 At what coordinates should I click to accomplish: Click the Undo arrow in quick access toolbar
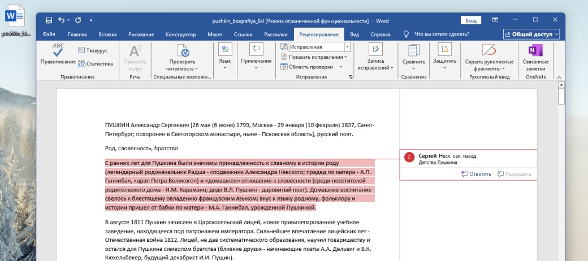click(x=61, y=20)
